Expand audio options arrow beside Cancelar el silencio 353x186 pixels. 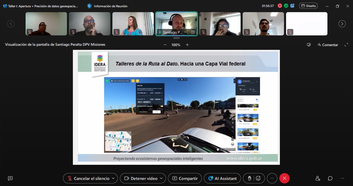coord(113,178)
